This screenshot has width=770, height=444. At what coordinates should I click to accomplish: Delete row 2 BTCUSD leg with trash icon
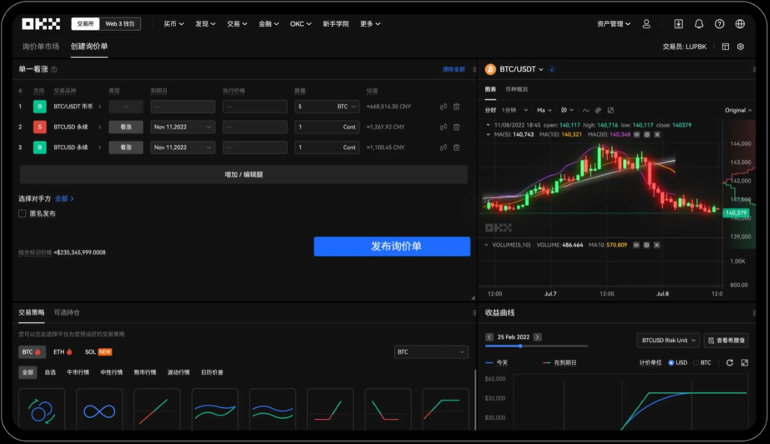(456, 127)
